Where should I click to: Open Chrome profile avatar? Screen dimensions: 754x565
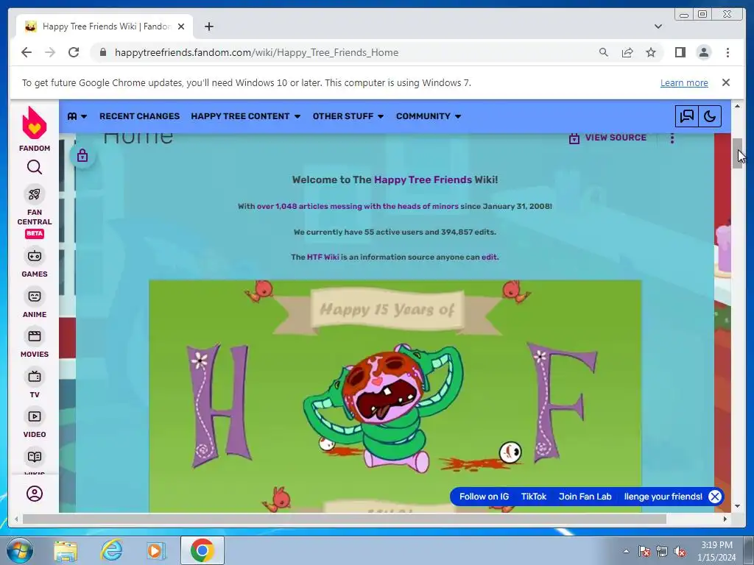(703, 52)
